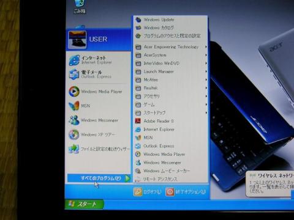The height and width of the screenshot is (220, 294).
Task: Click the Windows Media Player icon in left pane
Action: pyautogui.click(x=74, y=91)
